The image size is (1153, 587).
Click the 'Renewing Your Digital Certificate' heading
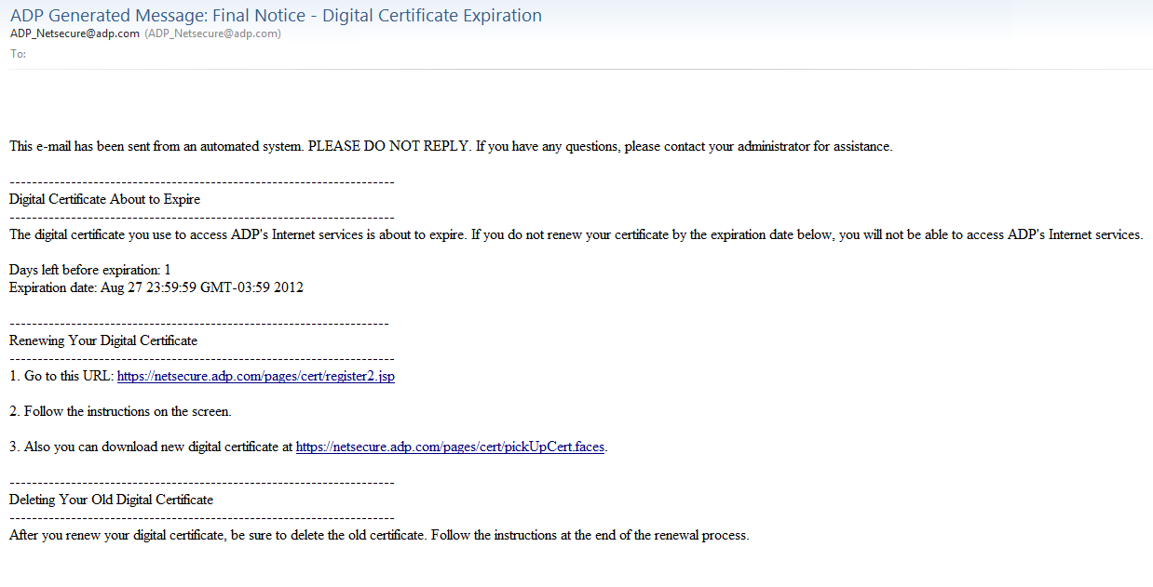[x=103, y=340]
